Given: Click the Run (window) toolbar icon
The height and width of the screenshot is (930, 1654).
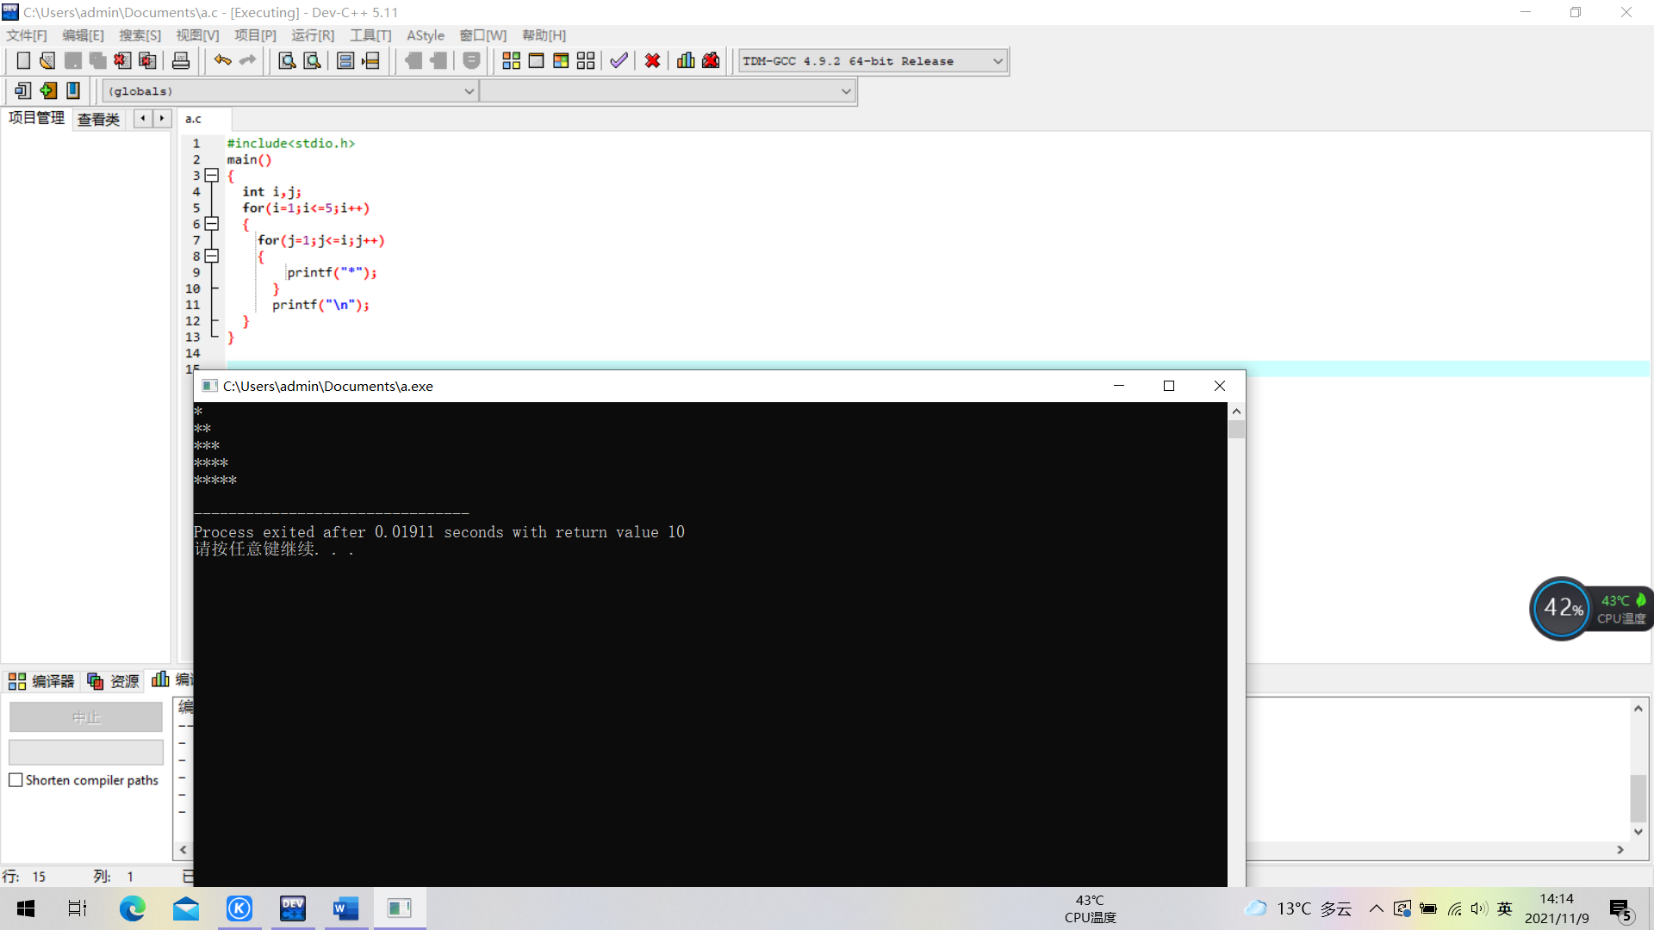Looking at the screenshot, I should tap(536, 61).
